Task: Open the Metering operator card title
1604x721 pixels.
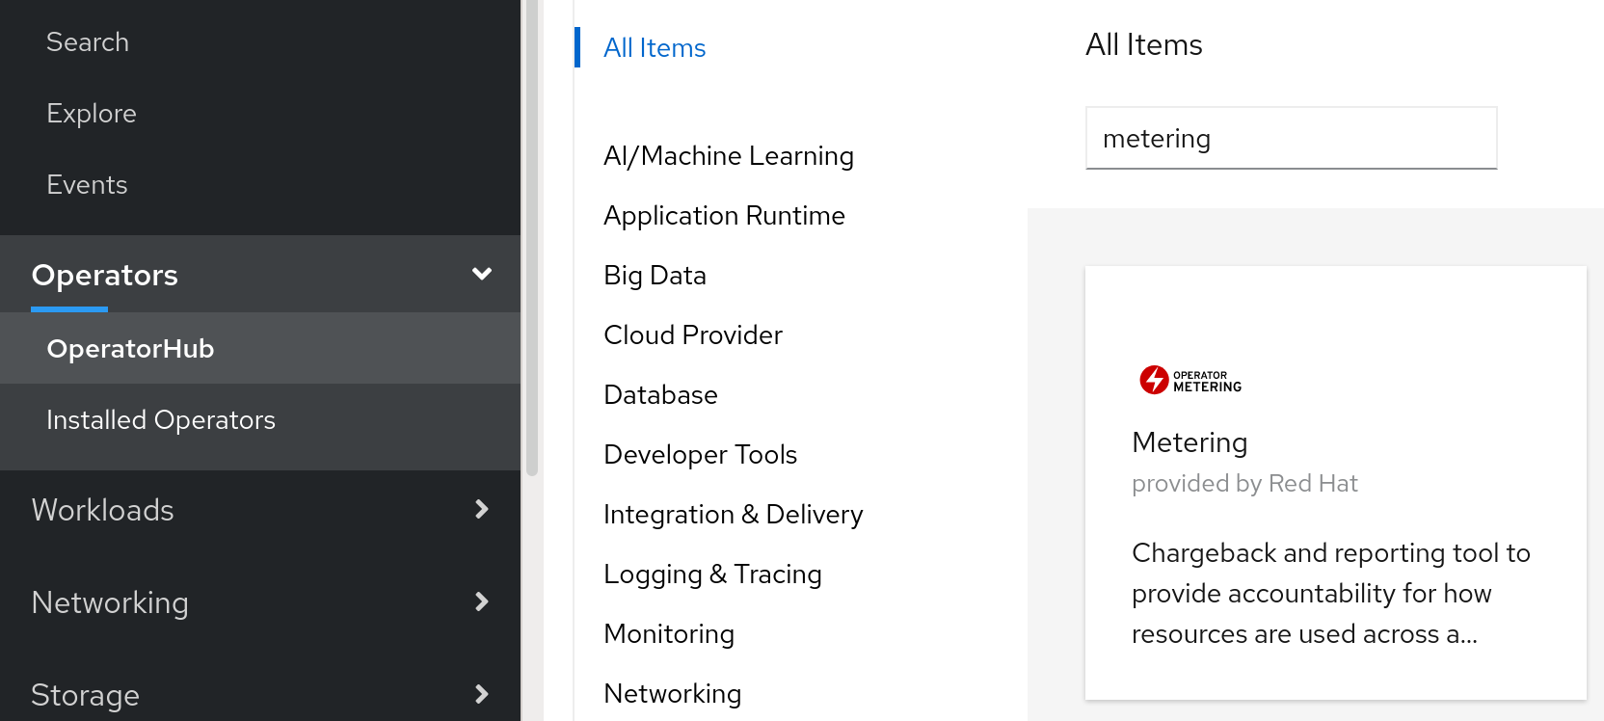Action: [x=1189, y=442]
